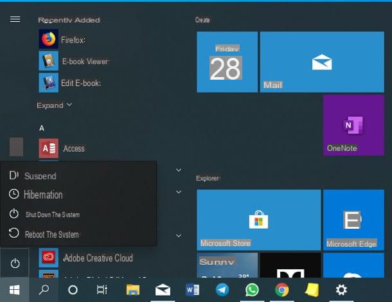Open the hamburger menu at top left
Viewport: 392px width, 302px height.
pyautogui.click(x=15, y=19)
